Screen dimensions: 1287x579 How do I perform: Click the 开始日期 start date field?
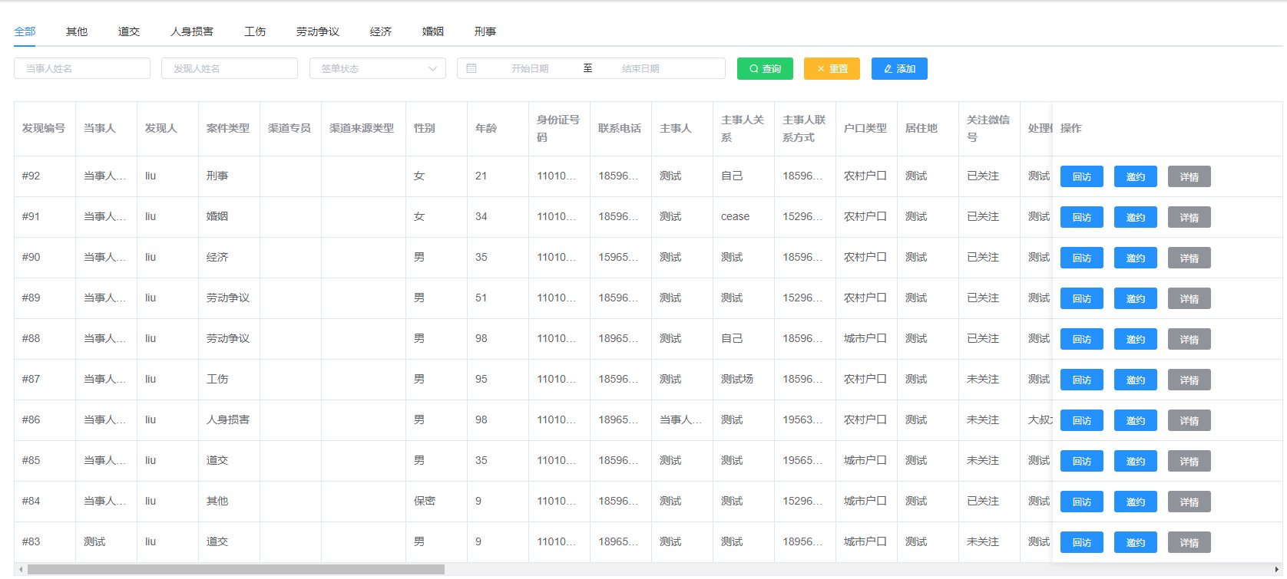pos(530,68)
